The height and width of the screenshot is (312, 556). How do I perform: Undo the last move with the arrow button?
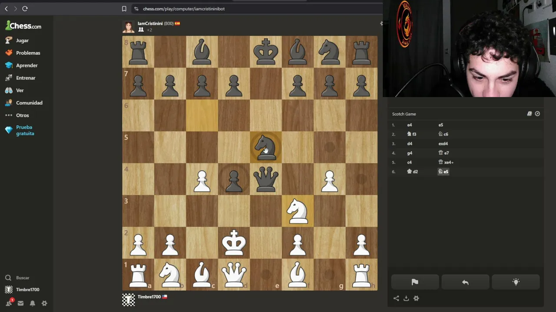465,282
